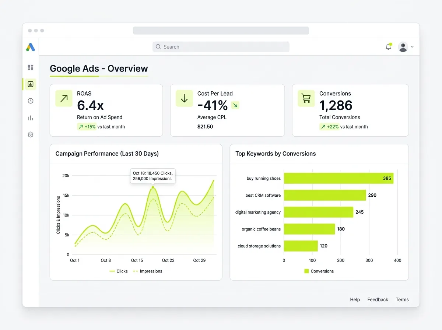Open the dashboard grid icon in sidebar
Image resolution: width=442 pixels, height=330 pixels.
31,67
